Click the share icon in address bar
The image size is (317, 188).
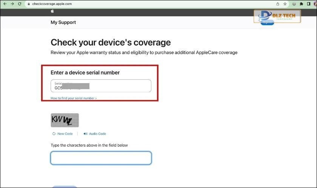tap(278, 4)
